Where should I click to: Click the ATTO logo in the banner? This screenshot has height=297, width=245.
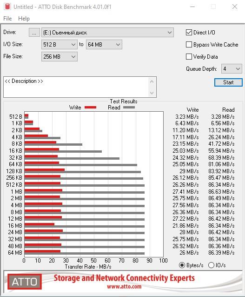point(25,282)
